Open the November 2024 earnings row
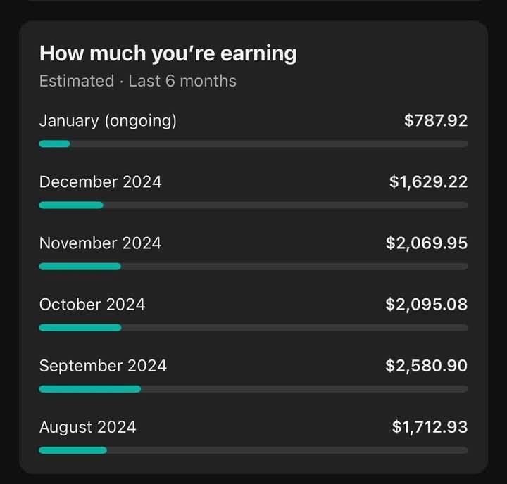This screenshot has height=484, width=507. tap(254, 252)
